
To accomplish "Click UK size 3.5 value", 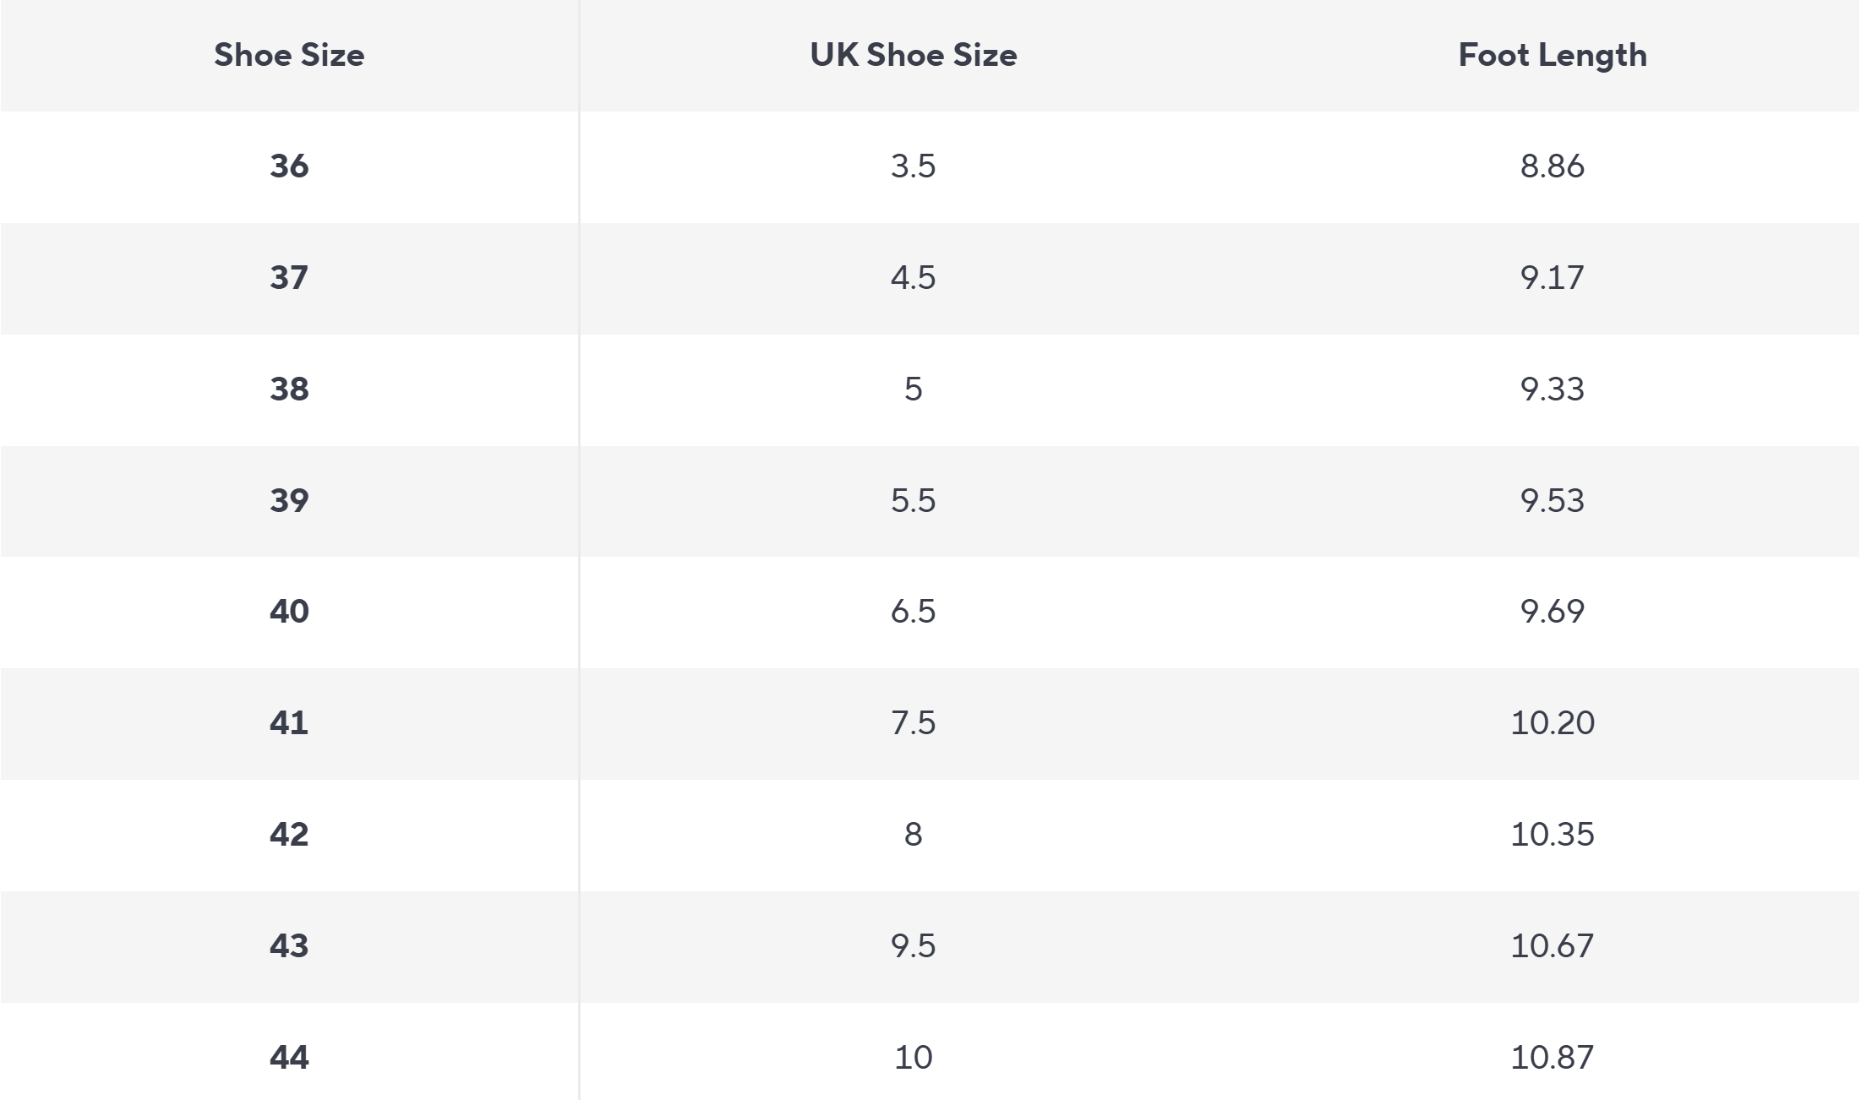I will click(914, 166).
